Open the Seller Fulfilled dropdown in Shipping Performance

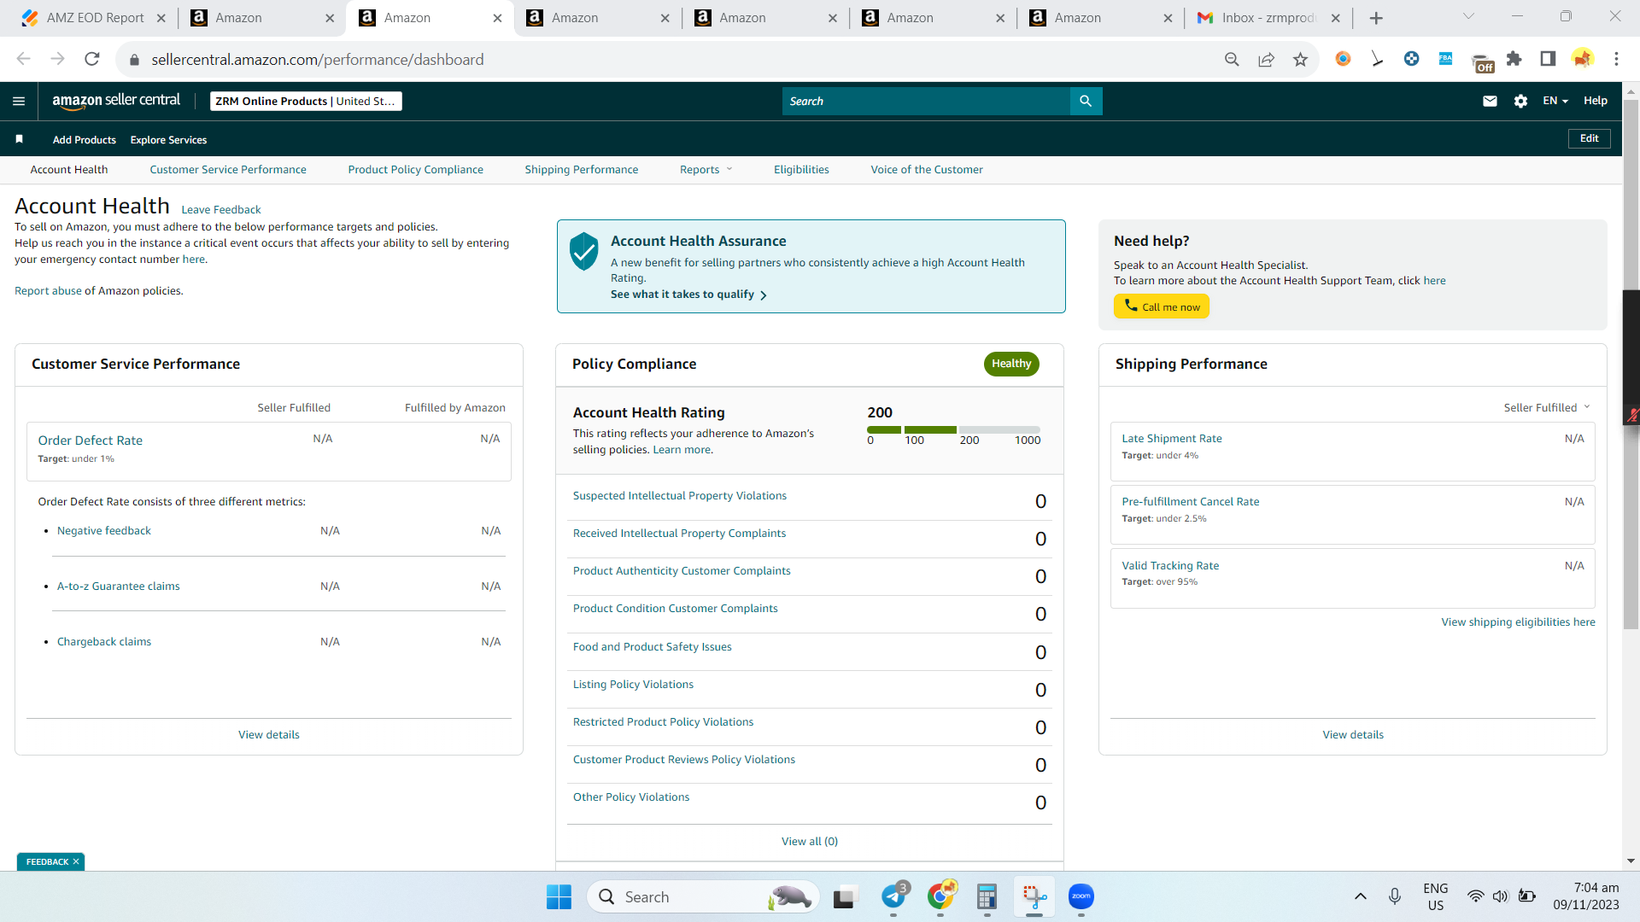coord(1547,407)
